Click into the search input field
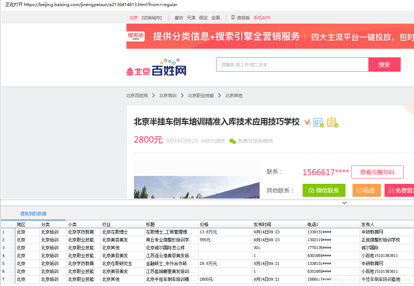 291,65
